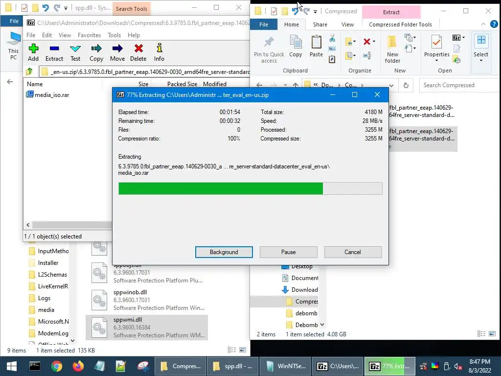
Task: Open Explorer help question mark icon
Action: pyautogui.click(x=494, y=24)
